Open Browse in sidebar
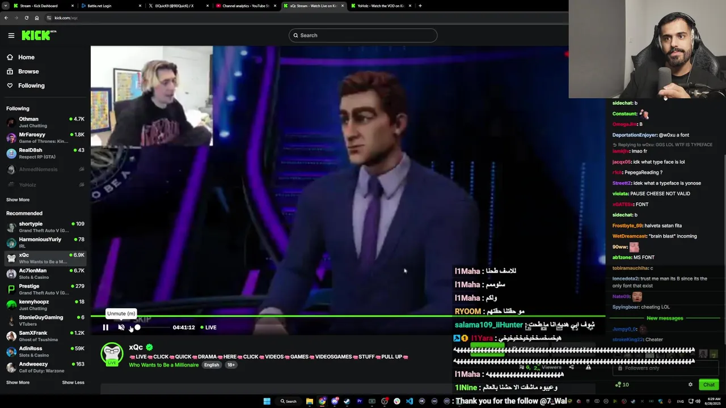 28,71
